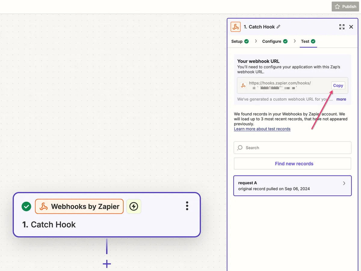Switch to the Setup tab
The image size is (361, 271).
(240, 41)
